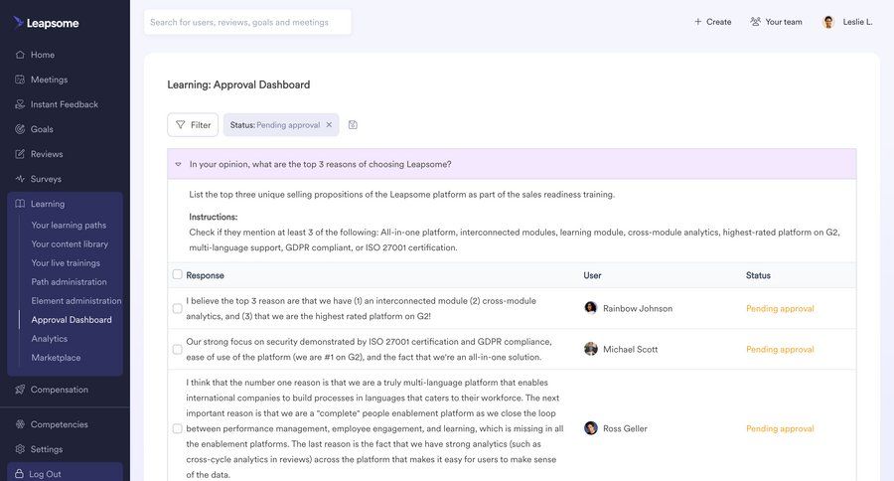Click the Learning book icon
This screenshot has width=894, height=481.
[20, 204]
